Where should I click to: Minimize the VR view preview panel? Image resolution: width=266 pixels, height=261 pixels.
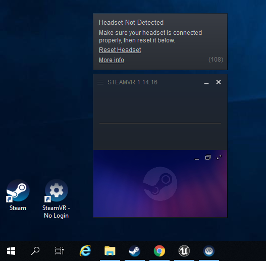(x=197, y=159)
